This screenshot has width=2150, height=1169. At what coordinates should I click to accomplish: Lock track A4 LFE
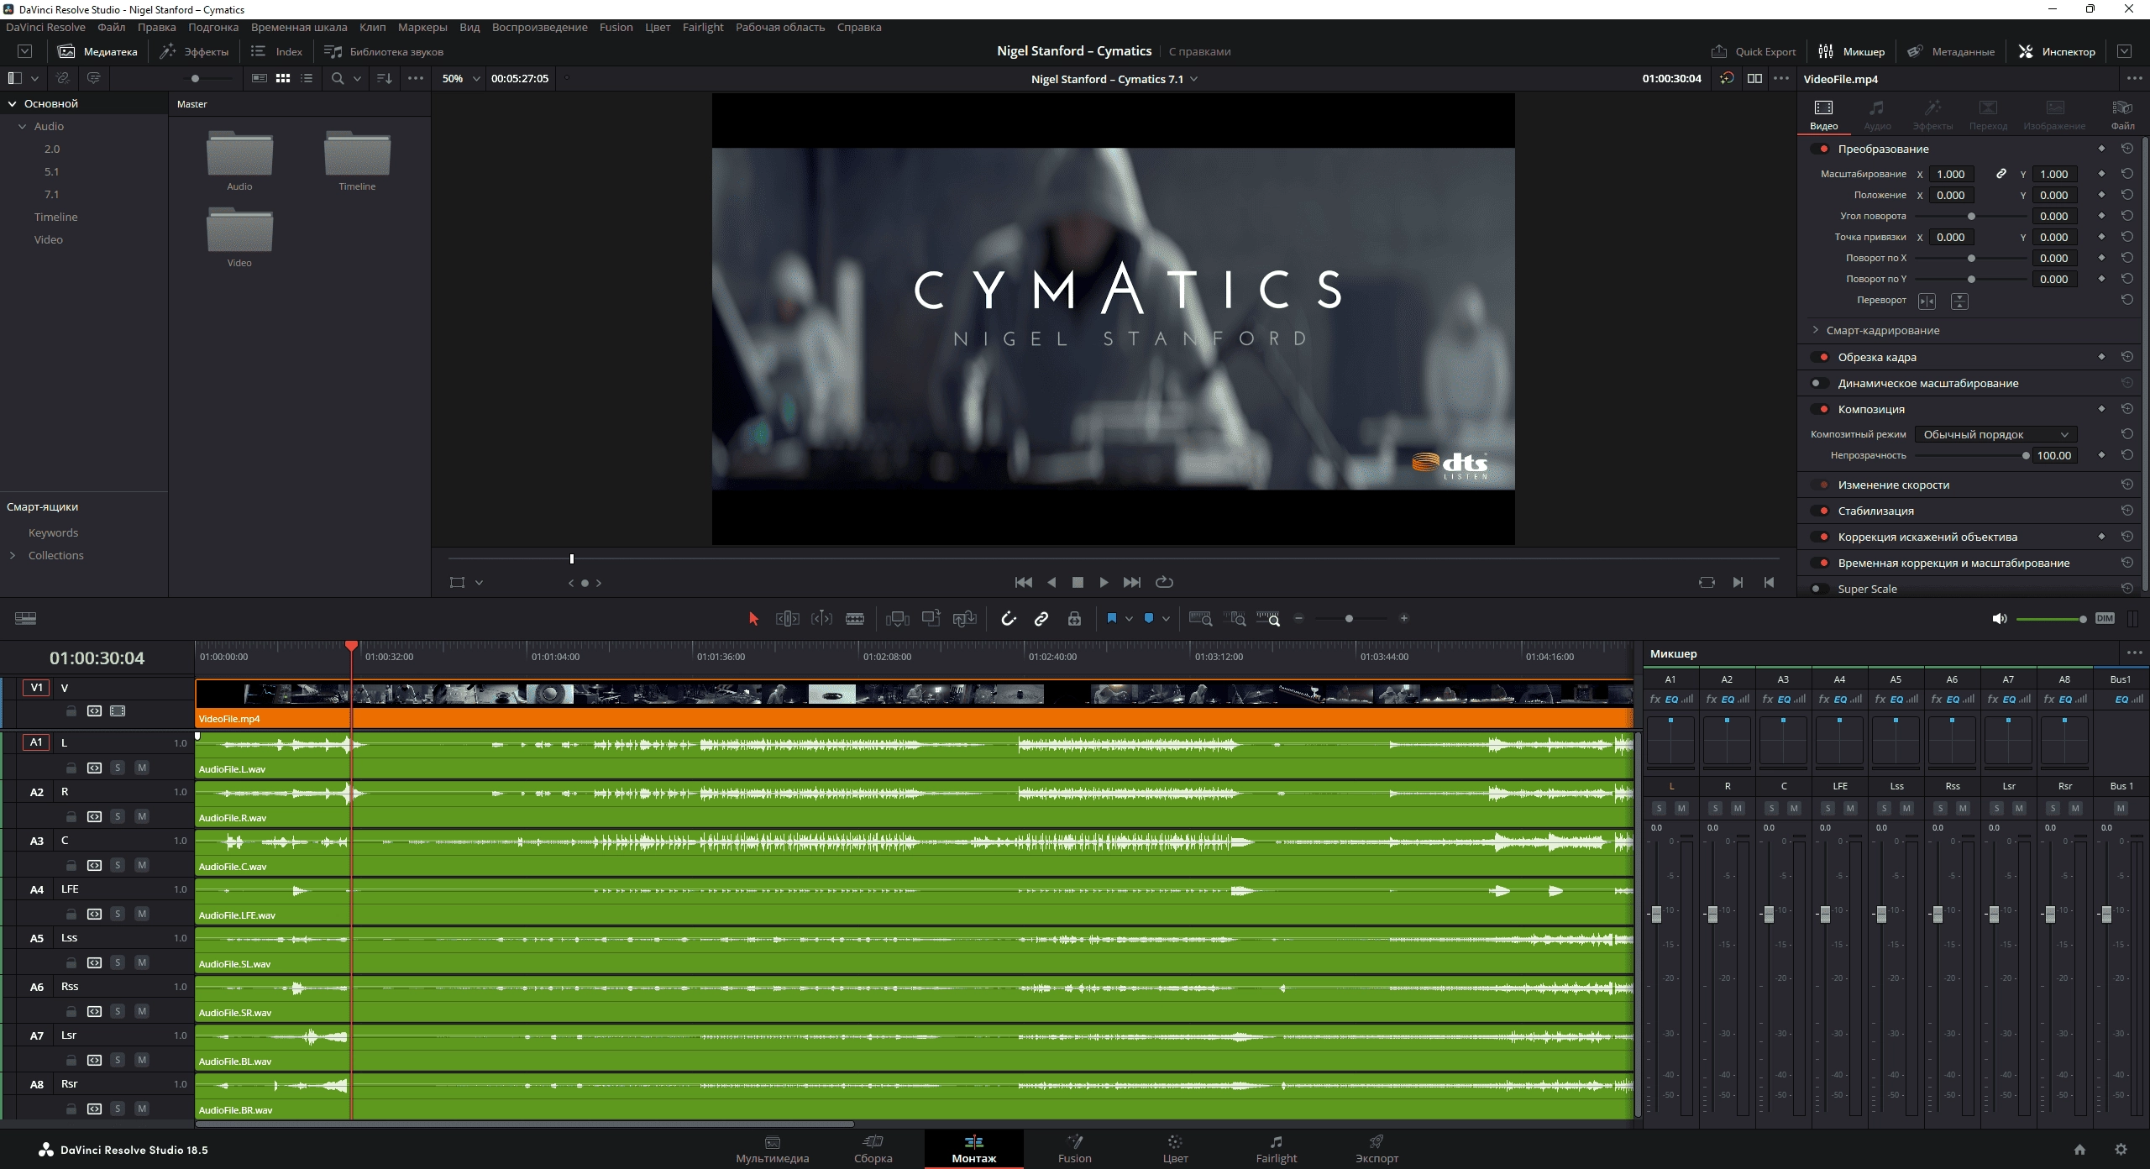coord(71,914)
